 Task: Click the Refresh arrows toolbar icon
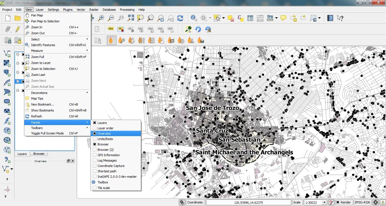(180, 18)
